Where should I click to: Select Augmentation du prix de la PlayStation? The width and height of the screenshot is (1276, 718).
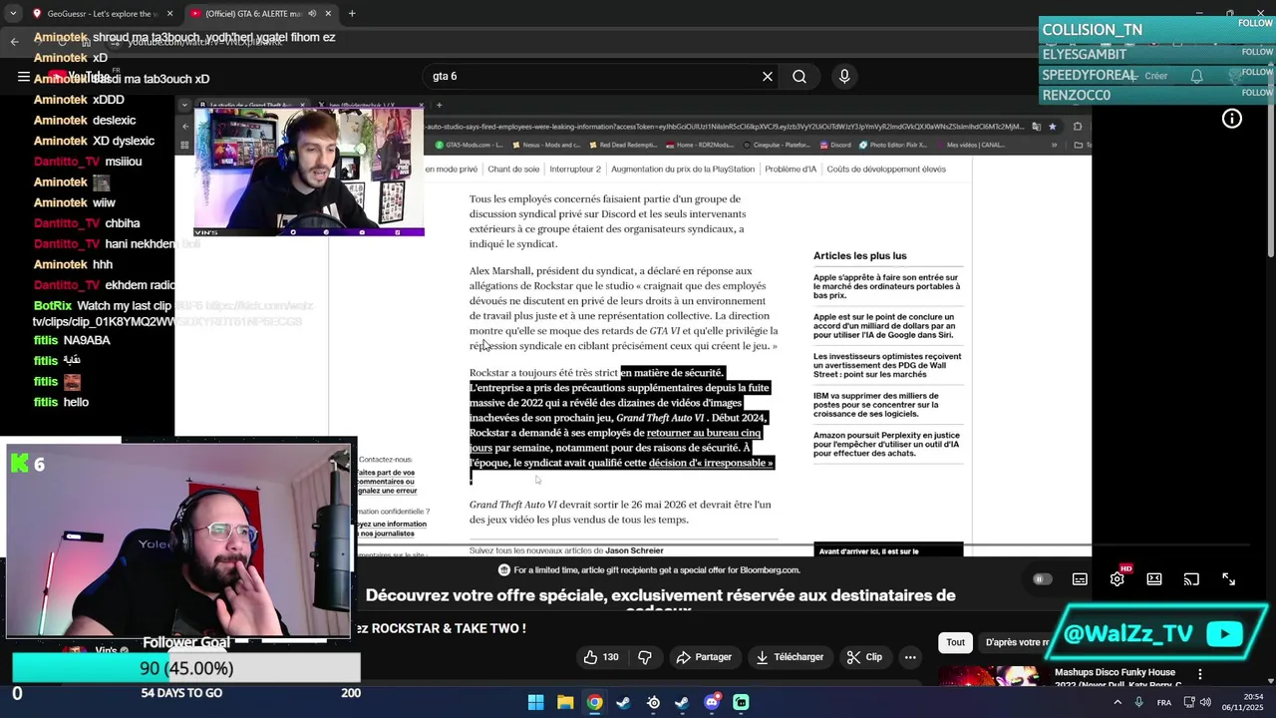point(683,170)
